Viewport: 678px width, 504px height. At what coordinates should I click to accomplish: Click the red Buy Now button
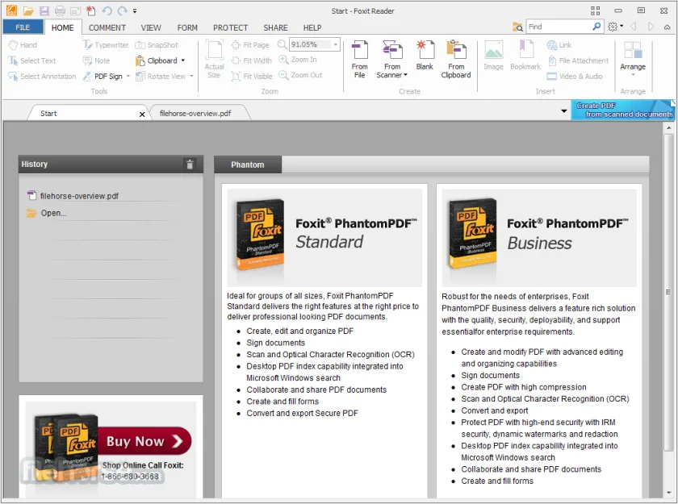click(144, 441)
